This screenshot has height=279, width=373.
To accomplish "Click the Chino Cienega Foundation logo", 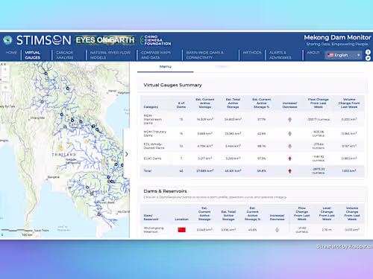I will tap(156, 40).
